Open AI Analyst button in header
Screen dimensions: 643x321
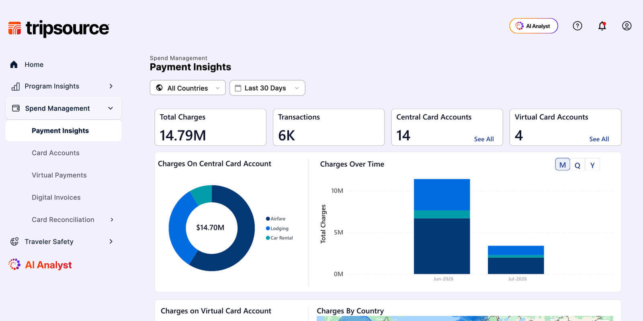(x=534, y=26)
